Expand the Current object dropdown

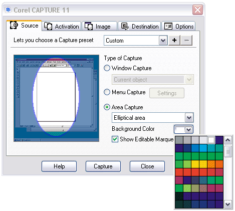tap(189, 80)
